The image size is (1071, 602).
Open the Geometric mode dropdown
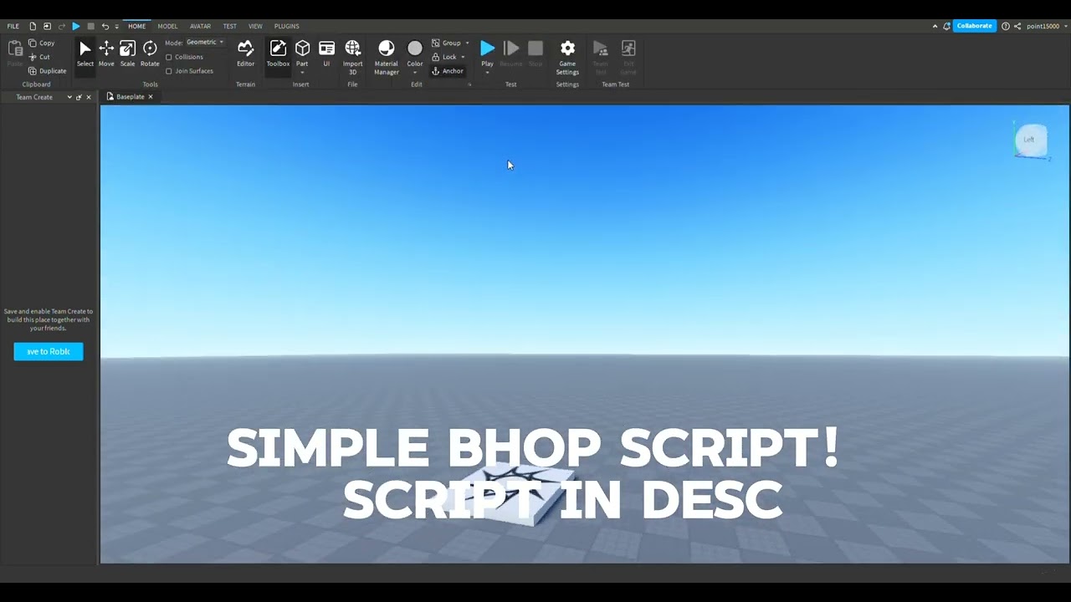coord(205,42)
